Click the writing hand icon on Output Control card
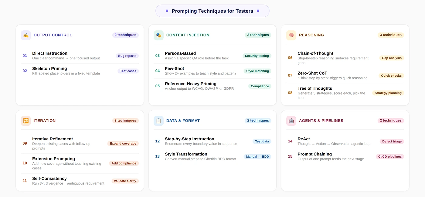425x197 pixels. pos(26,35)
